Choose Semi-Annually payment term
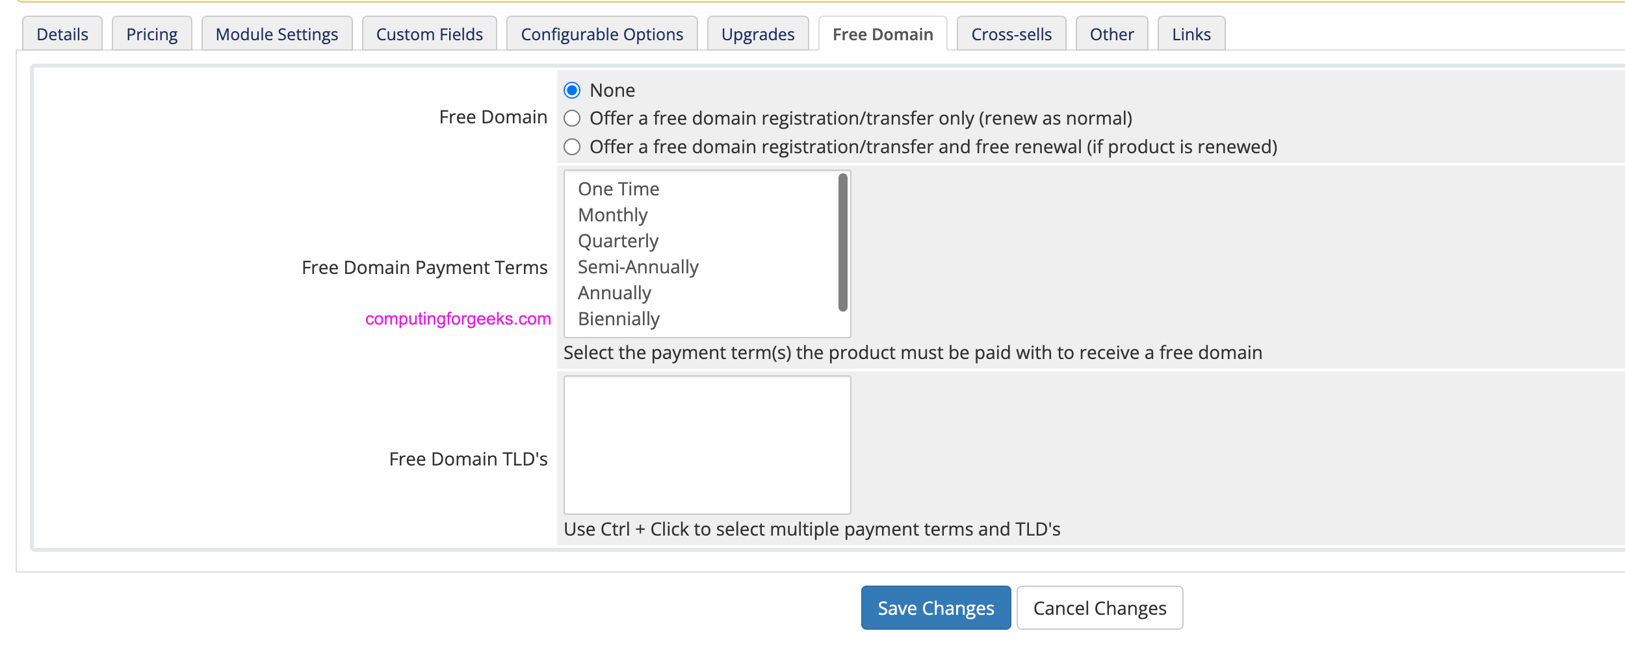Viewport: 1625px width, 657px height. [638, 267]
